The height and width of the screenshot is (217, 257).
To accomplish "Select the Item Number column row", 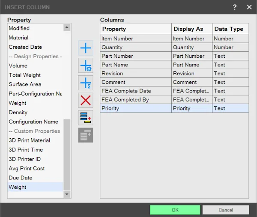I will tap(174, 39).
